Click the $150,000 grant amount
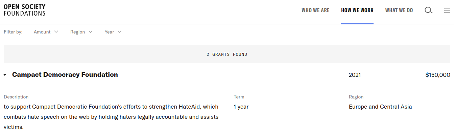 pyautogui.click(x=438, y=75)
